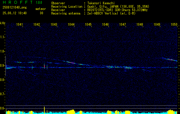Click the 1049 time axis label
This screenshot has width=180, height=114.
coord(157,25)
